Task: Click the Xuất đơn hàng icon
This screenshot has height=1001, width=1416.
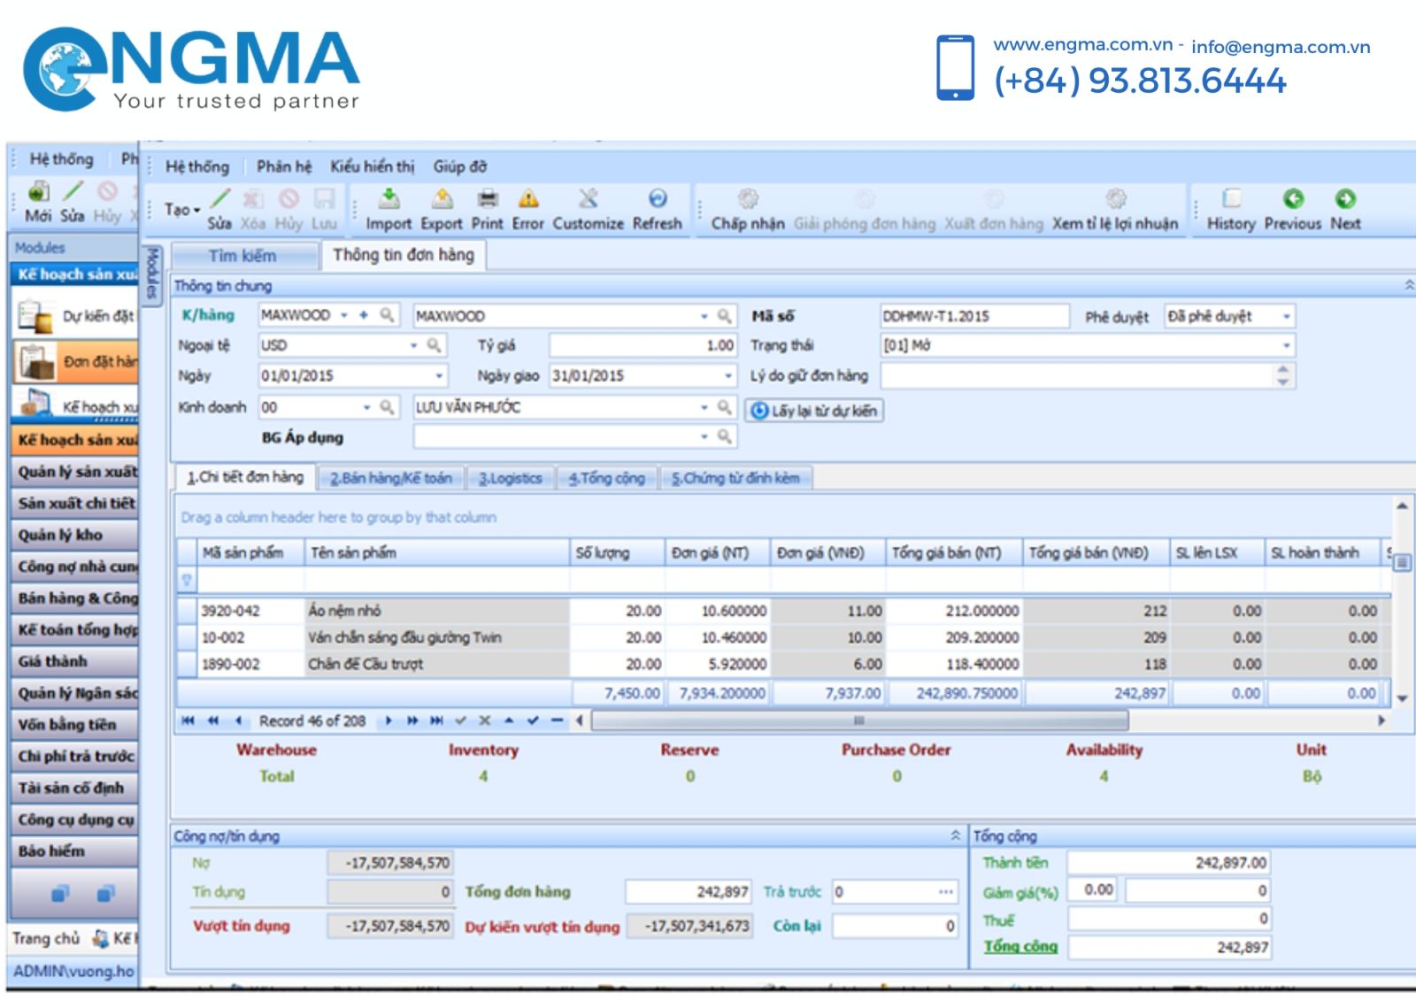Action: 994,198
